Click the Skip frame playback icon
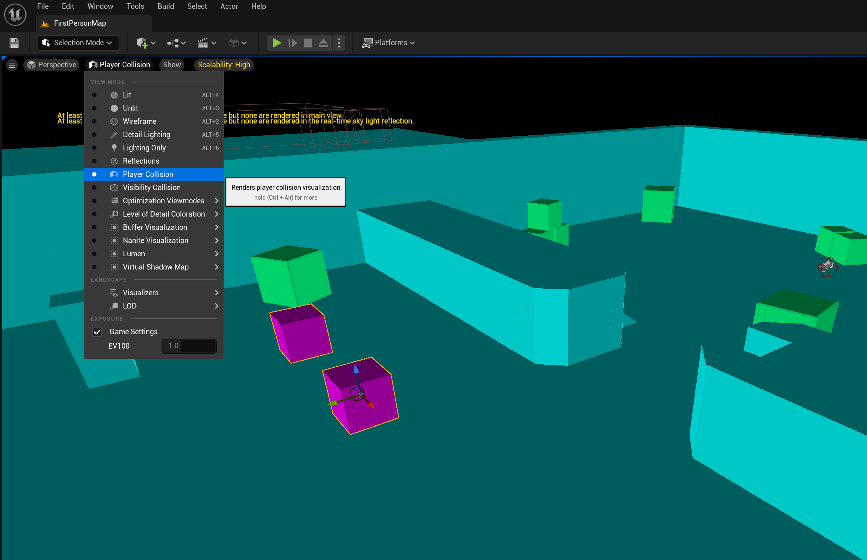Screen dimensions: 867x560 point(293,43)
